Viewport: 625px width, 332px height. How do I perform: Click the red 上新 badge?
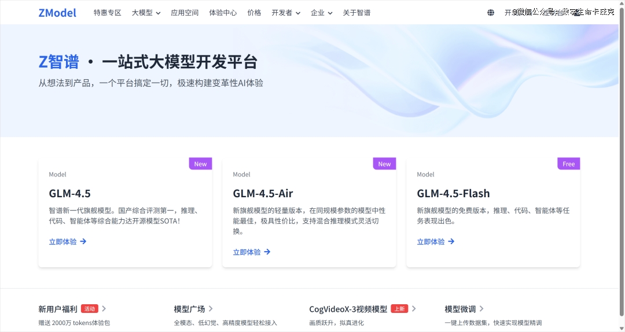[399, 309]
